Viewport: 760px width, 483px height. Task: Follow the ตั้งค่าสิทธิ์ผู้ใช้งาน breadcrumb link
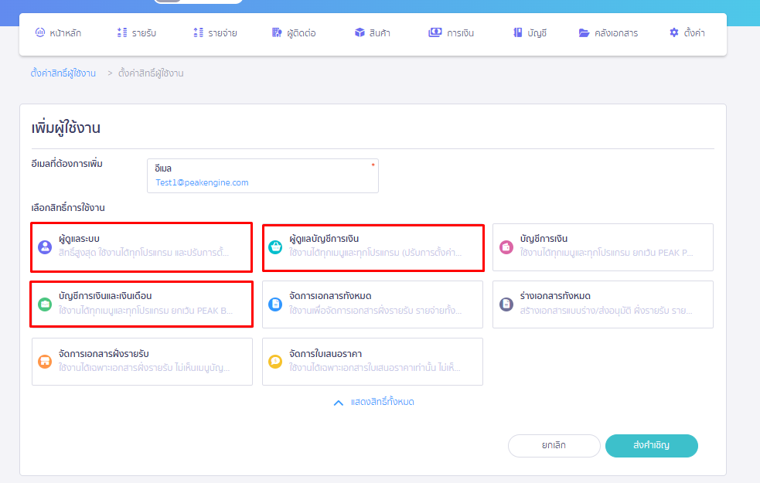coord(63,73)
